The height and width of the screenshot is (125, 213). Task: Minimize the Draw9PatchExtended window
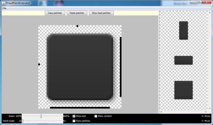click(x=193, y=2)
